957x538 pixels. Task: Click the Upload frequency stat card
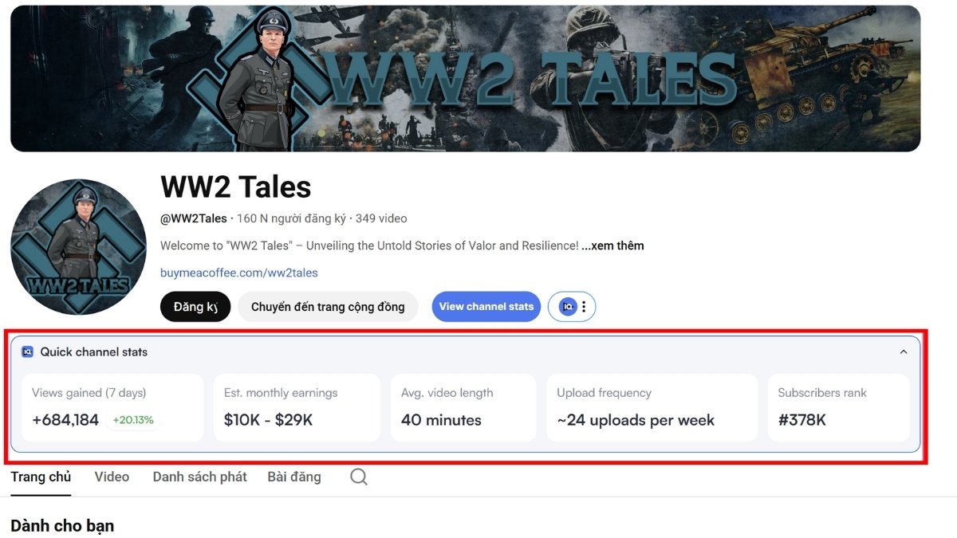coord(652,407)
